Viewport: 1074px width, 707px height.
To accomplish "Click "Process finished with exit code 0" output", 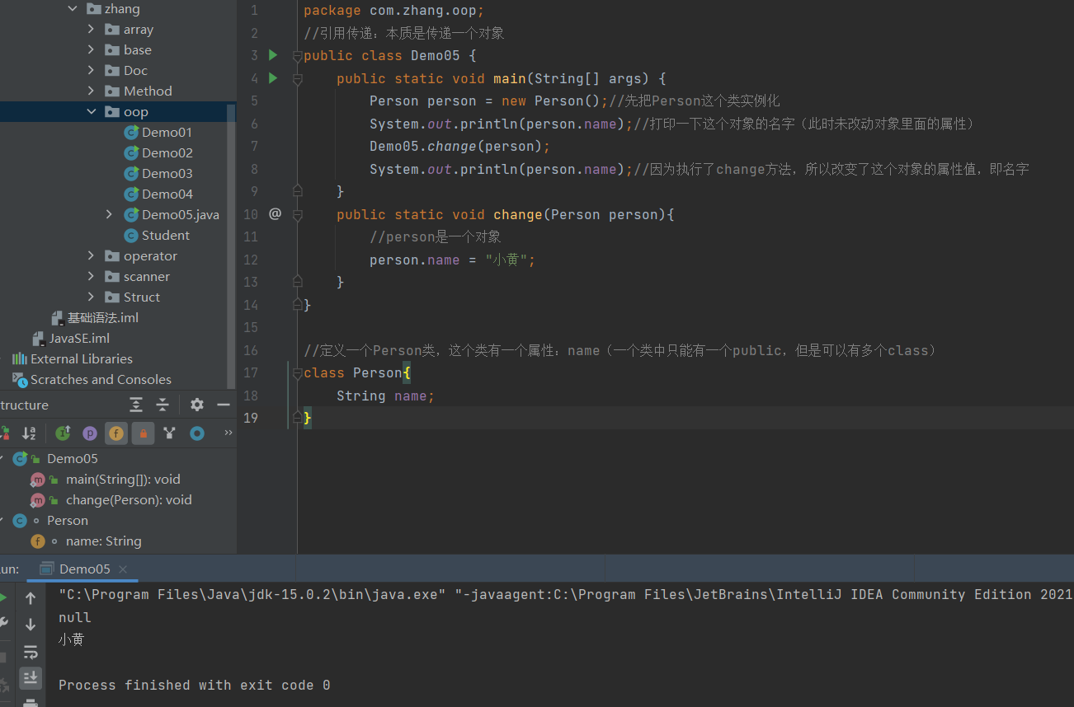I will pyautogui.click(x=195, y=685).
